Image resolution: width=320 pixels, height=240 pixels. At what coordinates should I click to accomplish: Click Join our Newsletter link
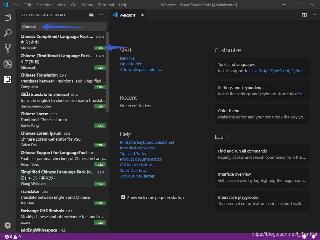[137, 176]
